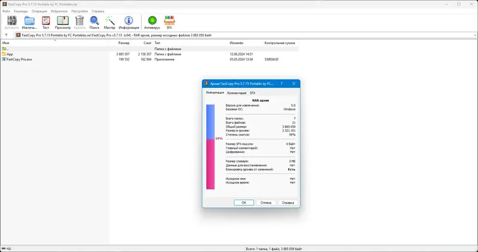The image size is (478, 252).
Task: Click the compression ratio bar graph
Action: (210, 147)
